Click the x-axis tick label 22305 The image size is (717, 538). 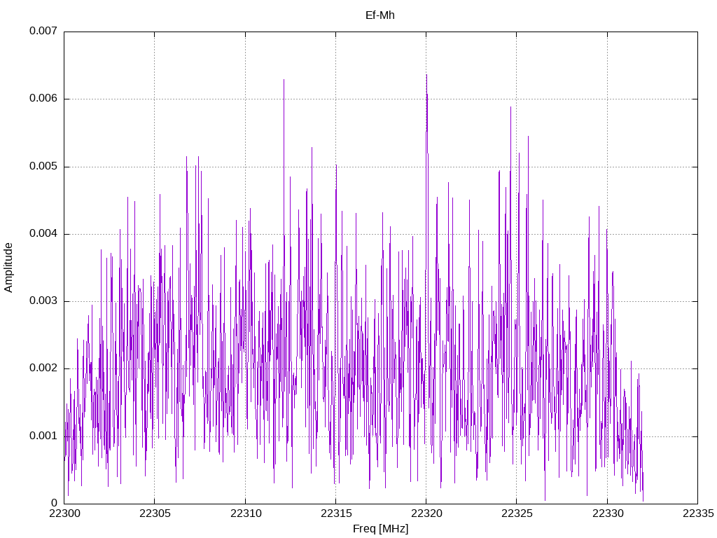tap(155, 513)
